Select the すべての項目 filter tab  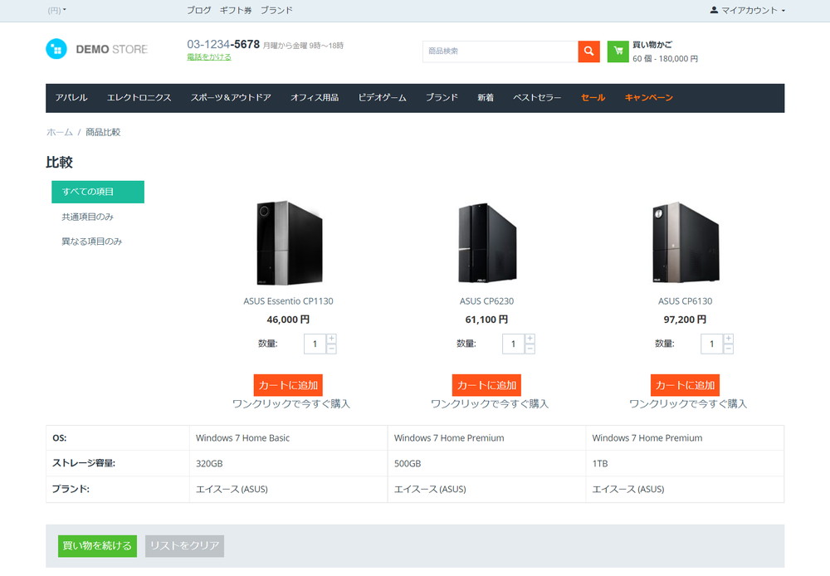(x=98, y=192)
